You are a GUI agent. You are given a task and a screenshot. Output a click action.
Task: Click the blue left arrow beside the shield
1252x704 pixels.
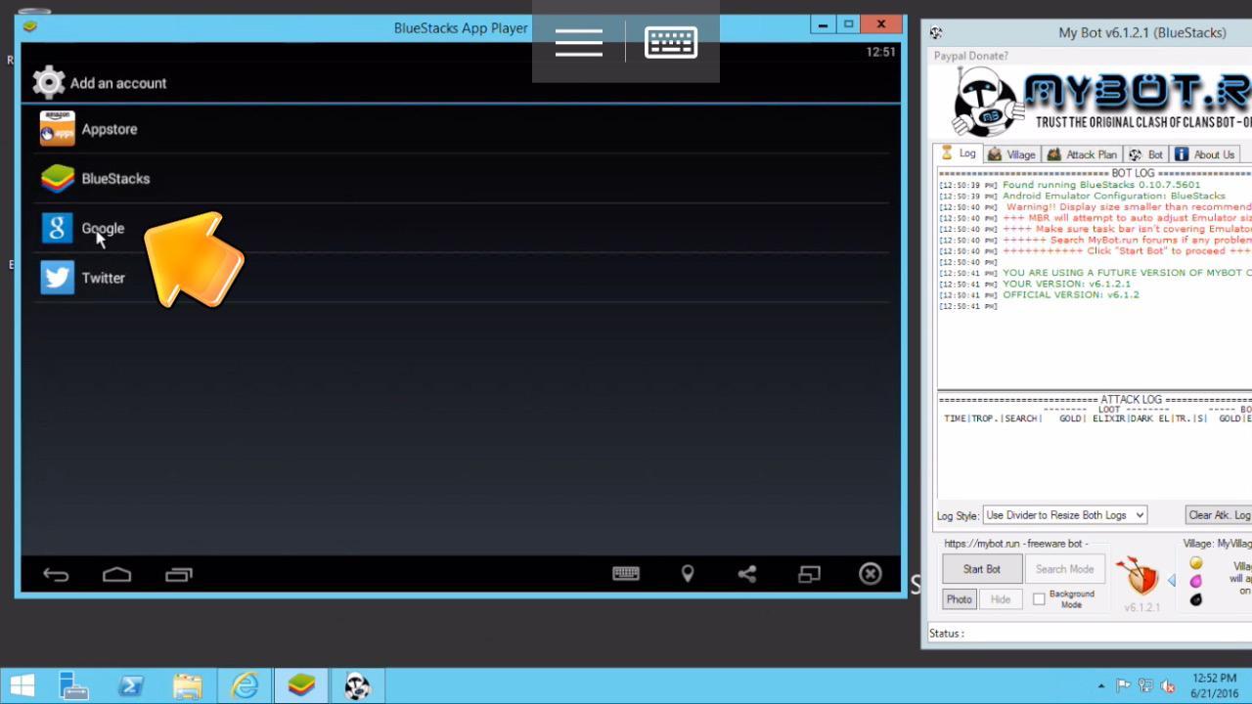1171,581
